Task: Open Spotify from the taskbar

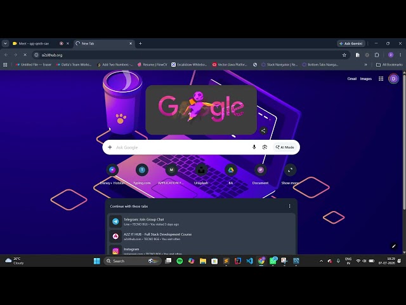Action: [x=180, y=261]
